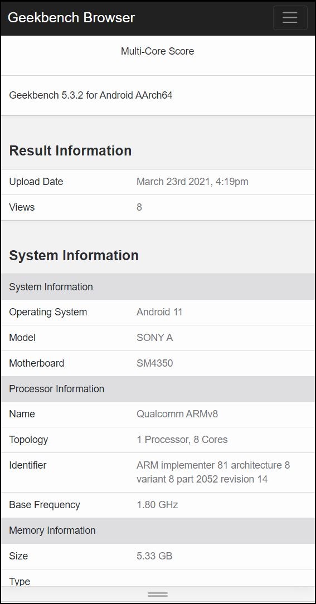316x604 pixels.
Task: Click the Geekbench 5.3.2 for Android AArch64 text
Action: (90, 95)
